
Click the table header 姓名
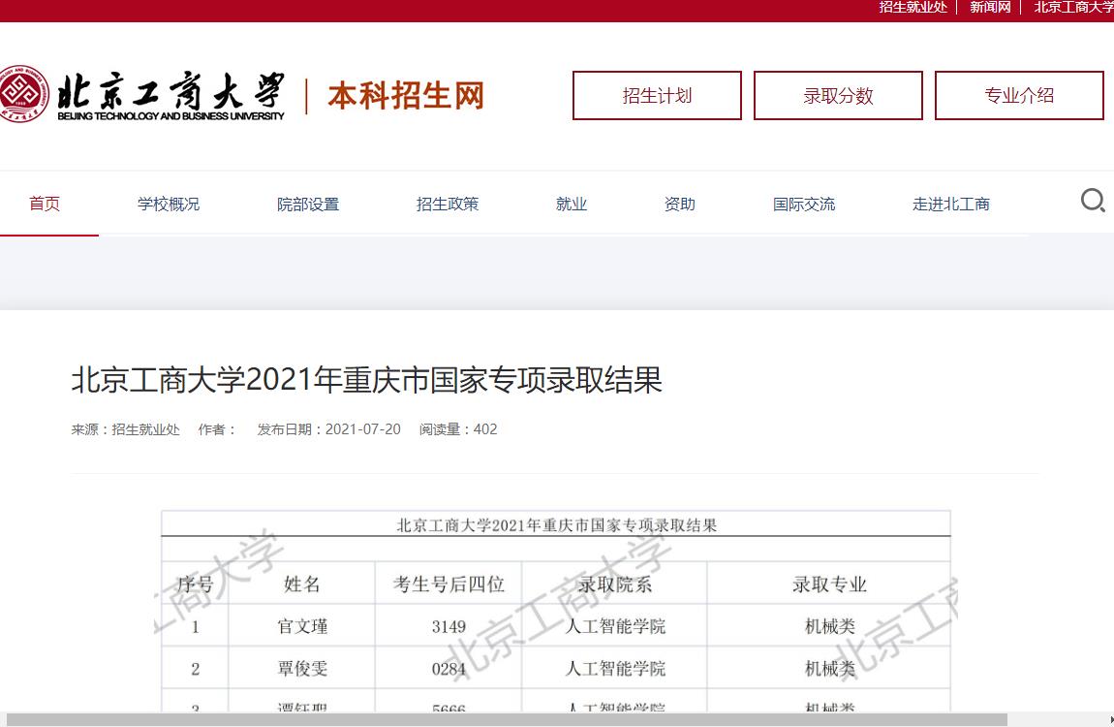pos(302,585)
